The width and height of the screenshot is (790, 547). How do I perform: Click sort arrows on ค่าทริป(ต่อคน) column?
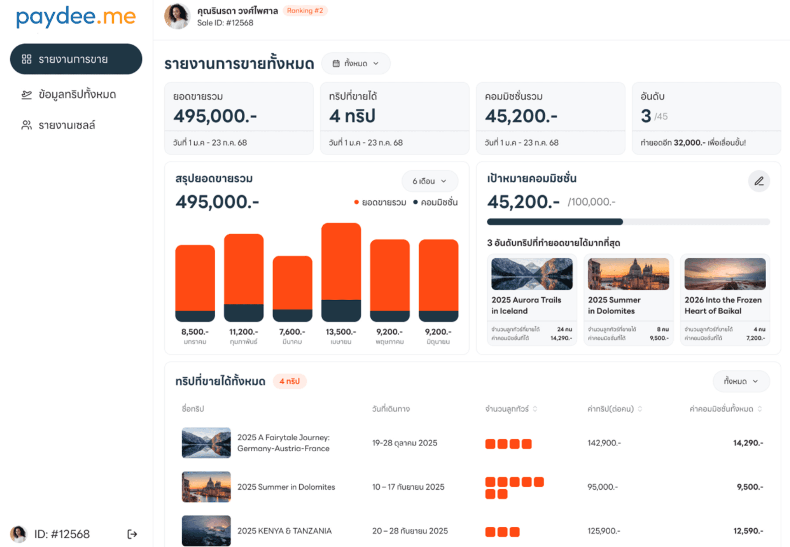(x=640, y=408)
